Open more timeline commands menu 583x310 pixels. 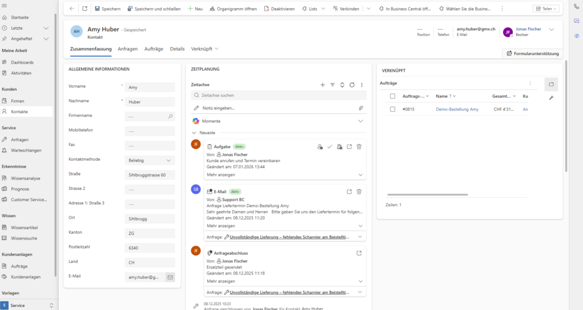coord(362,85)
